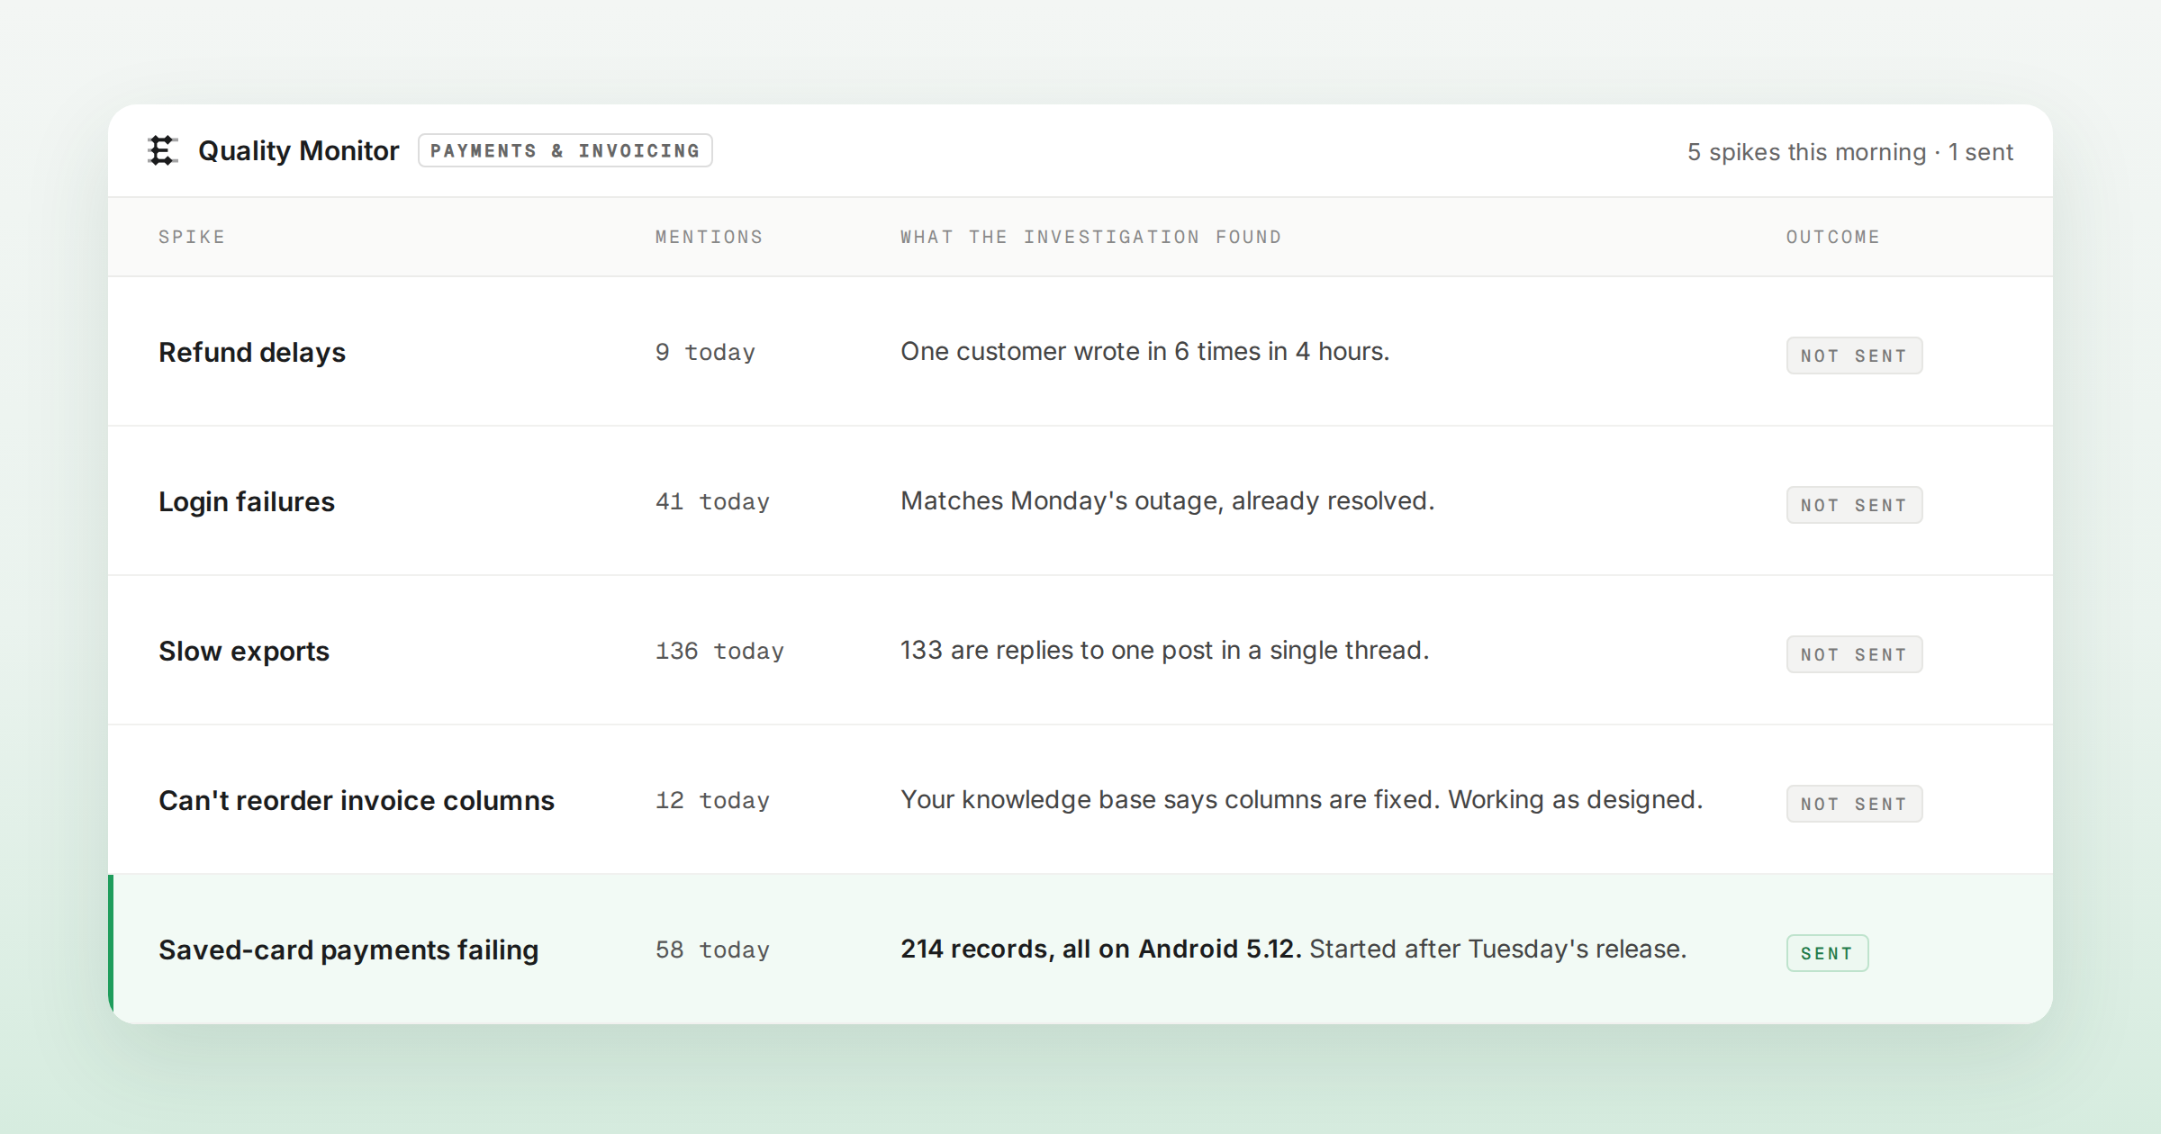Select the SPIKE column header
Viewport: 2161px width, 1134px height.
click(x=192, y=237)
